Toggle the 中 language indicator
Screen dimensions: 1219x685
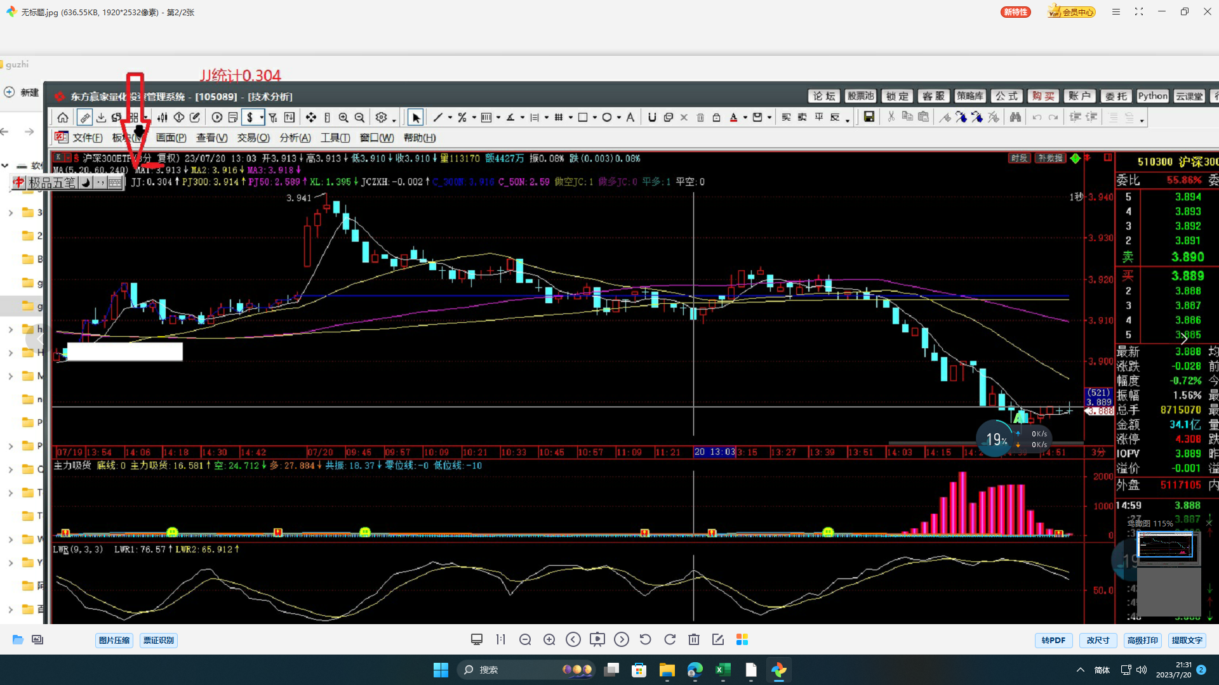(x=18, y=183)
